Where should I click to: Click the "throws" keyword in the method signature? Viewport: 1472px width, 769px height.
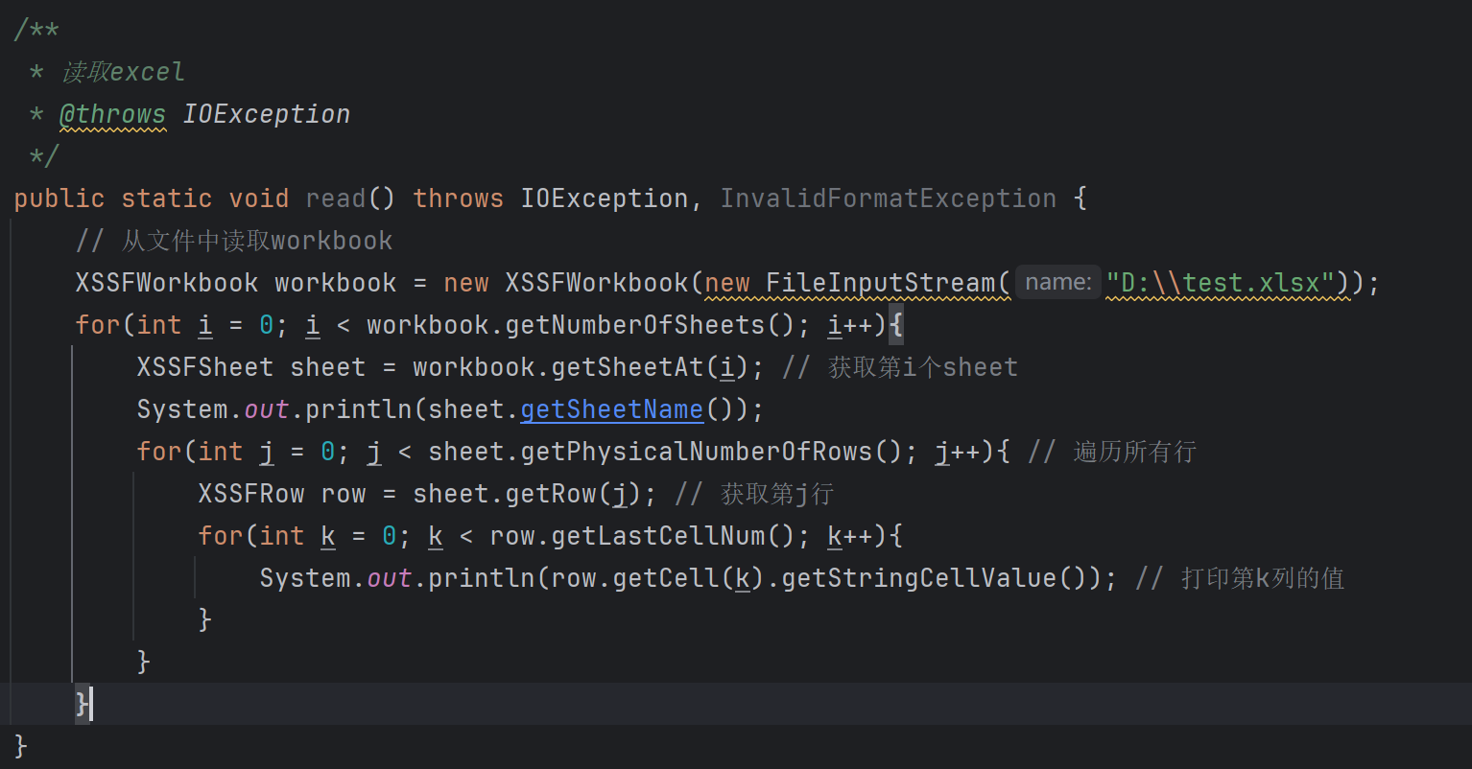click(459, 198)
